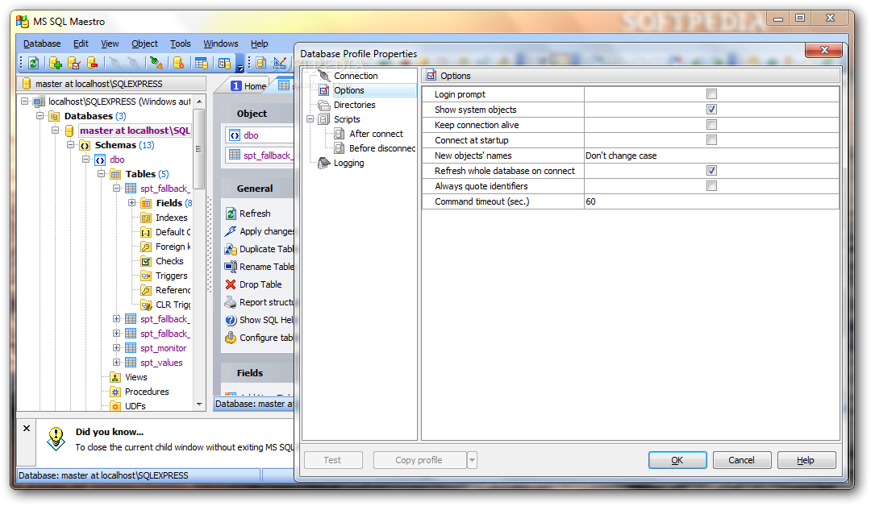Expand the spt_monitor table node
The image size is (871, 506).
(117, 348)
